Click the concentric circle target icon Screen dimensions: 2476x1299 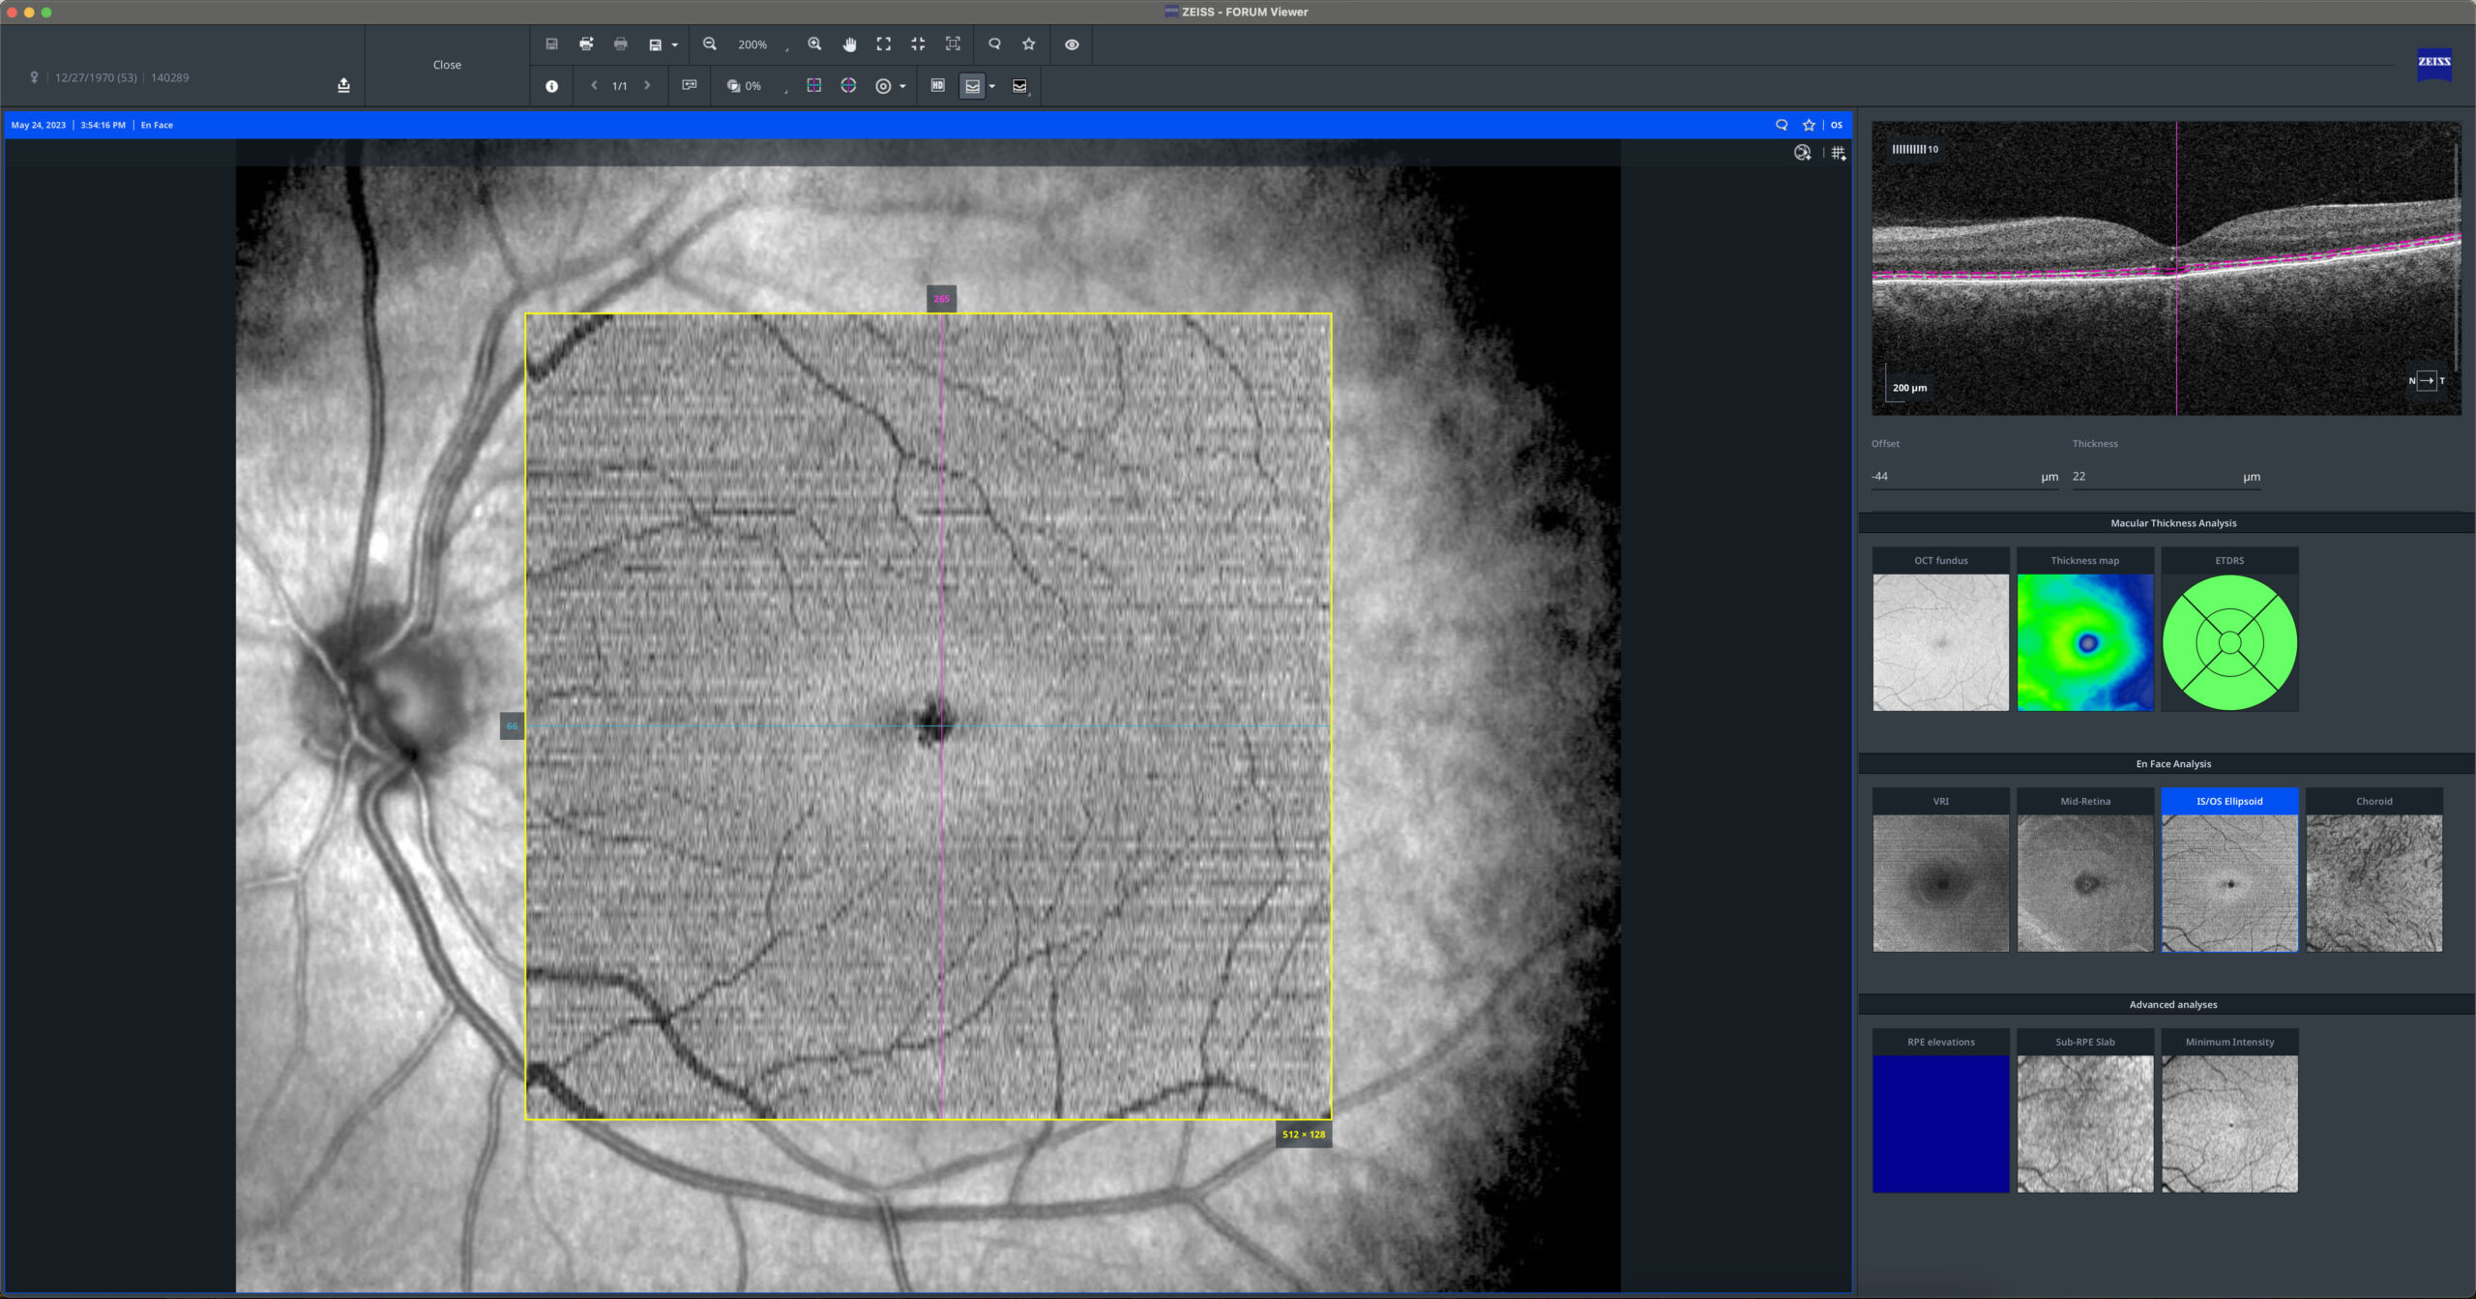pyautogui.click(x=883, y=86)
